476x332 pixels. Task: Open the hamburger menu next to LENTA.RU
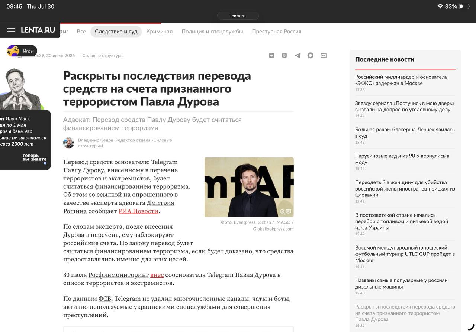point(11,30)
